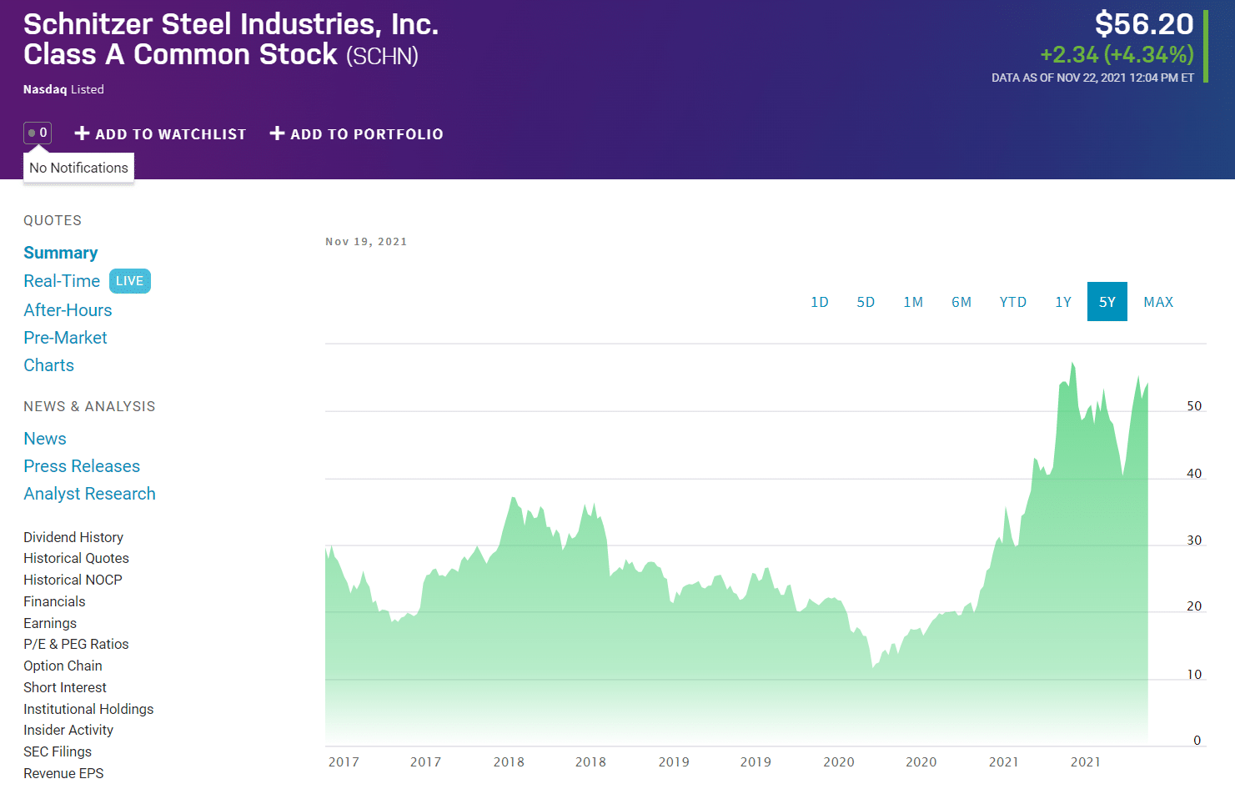This screenshot has width=1235, height=794.
Task: Open the Summary quotes page
Action: point(61,253)
